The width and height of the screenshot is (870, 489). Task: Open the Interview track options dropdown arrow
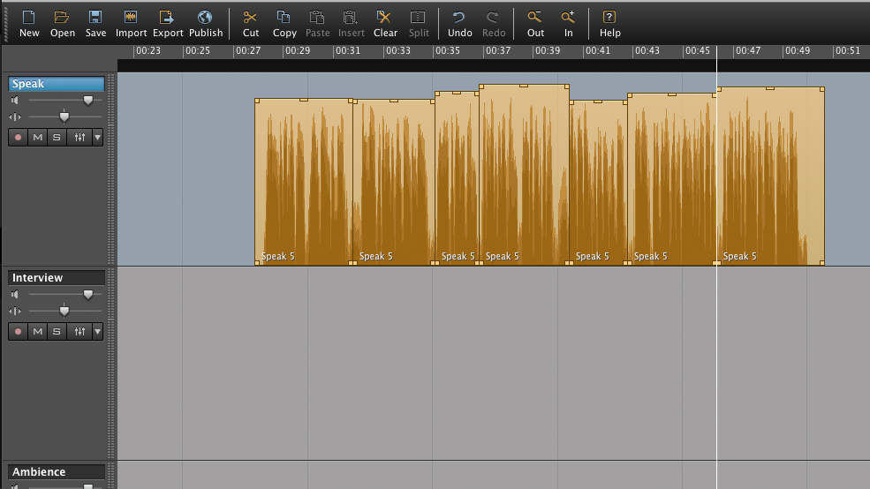click(98, 332)
